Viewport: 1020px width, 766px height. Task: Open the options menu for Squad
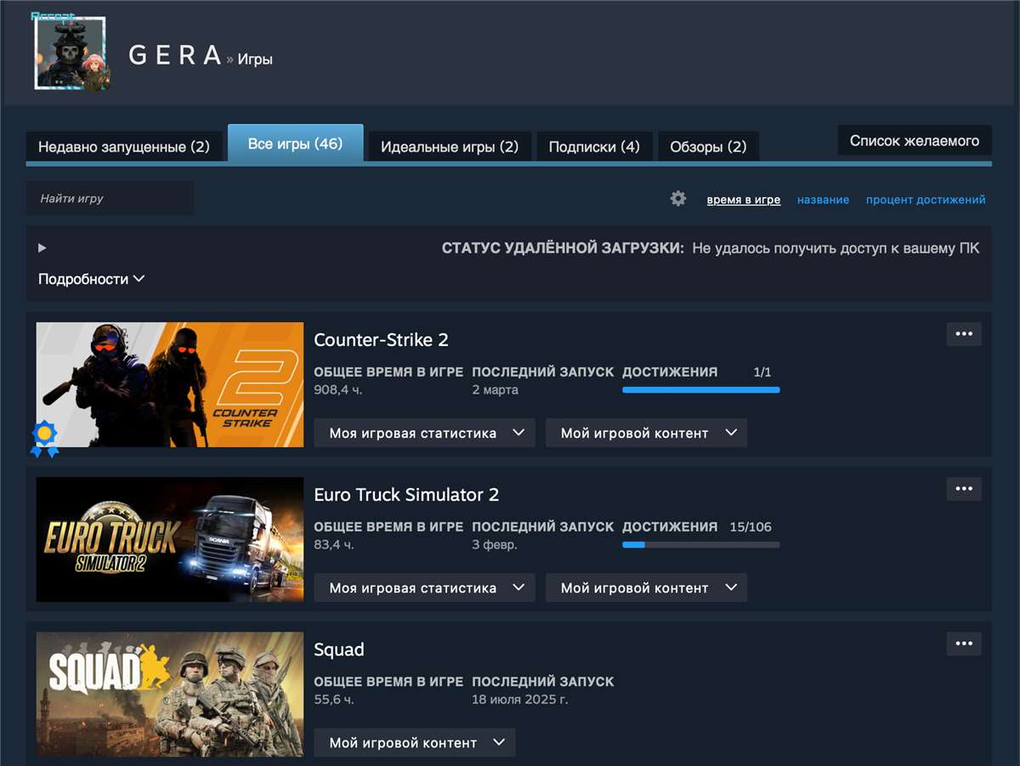[963, 644]
